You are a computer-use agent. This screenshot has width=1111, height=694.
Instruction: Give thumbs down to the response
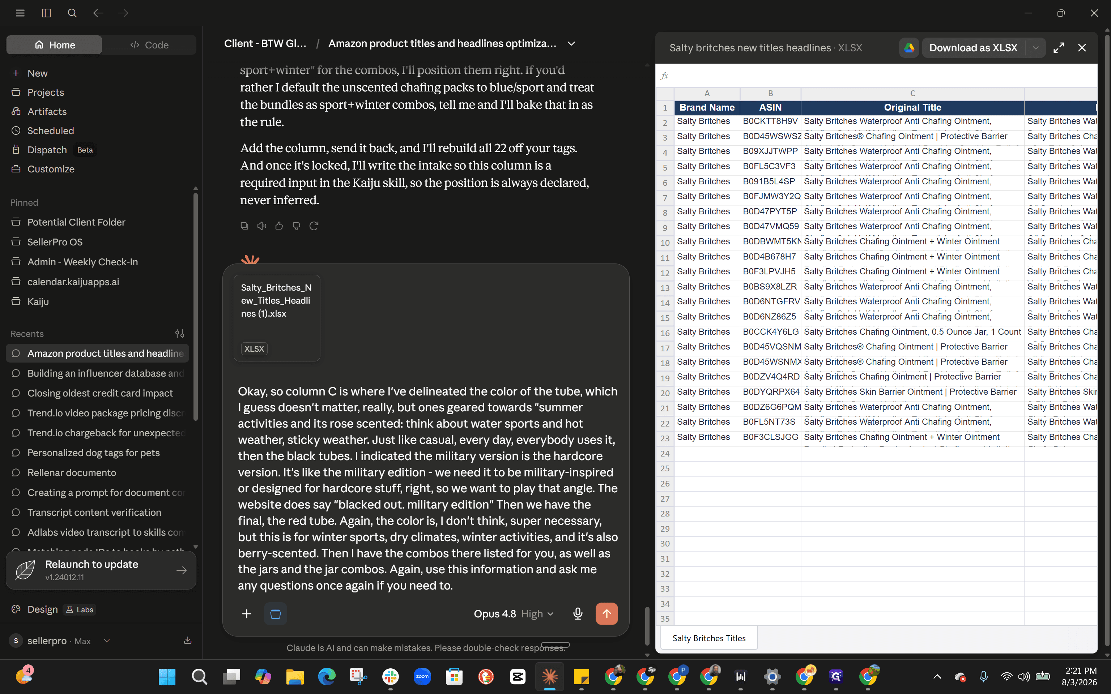coord(297,226)
